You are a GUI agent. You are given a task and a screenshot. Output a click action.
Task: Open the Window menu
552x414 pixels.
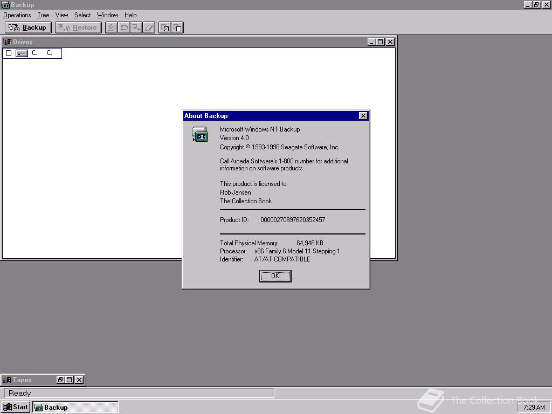[x=107, y=15]
